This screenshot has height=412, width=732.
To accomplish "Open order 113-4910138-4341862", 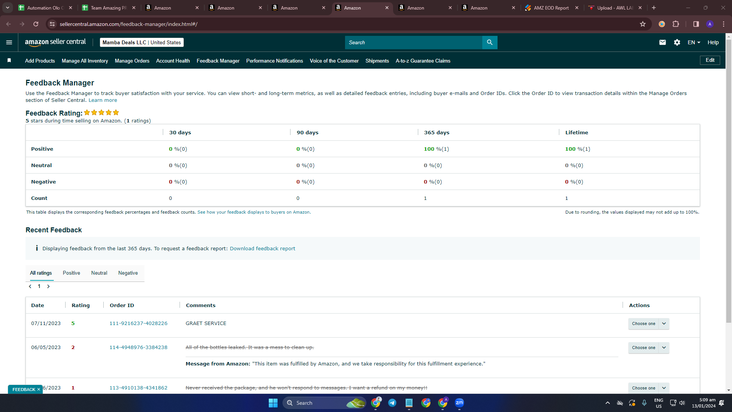I will 138,388.
